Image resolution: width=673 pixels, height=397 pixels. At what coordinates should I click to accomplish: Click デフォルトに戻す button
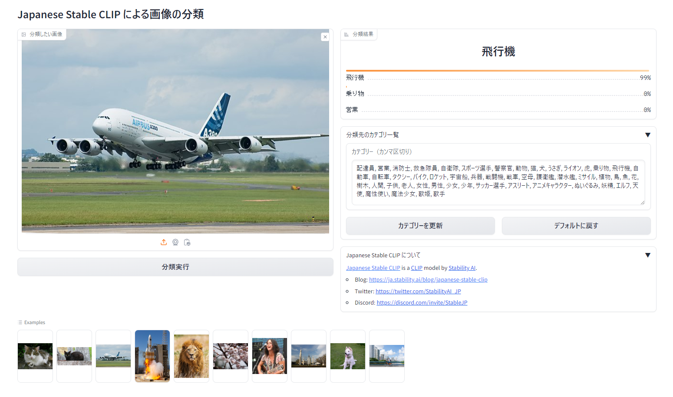576,226
